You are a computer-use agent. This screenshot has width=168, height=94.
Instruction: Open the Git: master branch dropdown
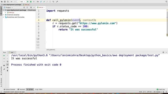point(157,92)
